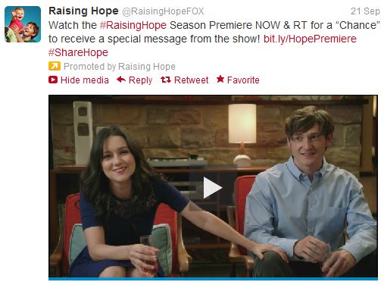This screenshot has height=285, width=384.
Task: Select the Favorite text button
Action: pos(243,80)
